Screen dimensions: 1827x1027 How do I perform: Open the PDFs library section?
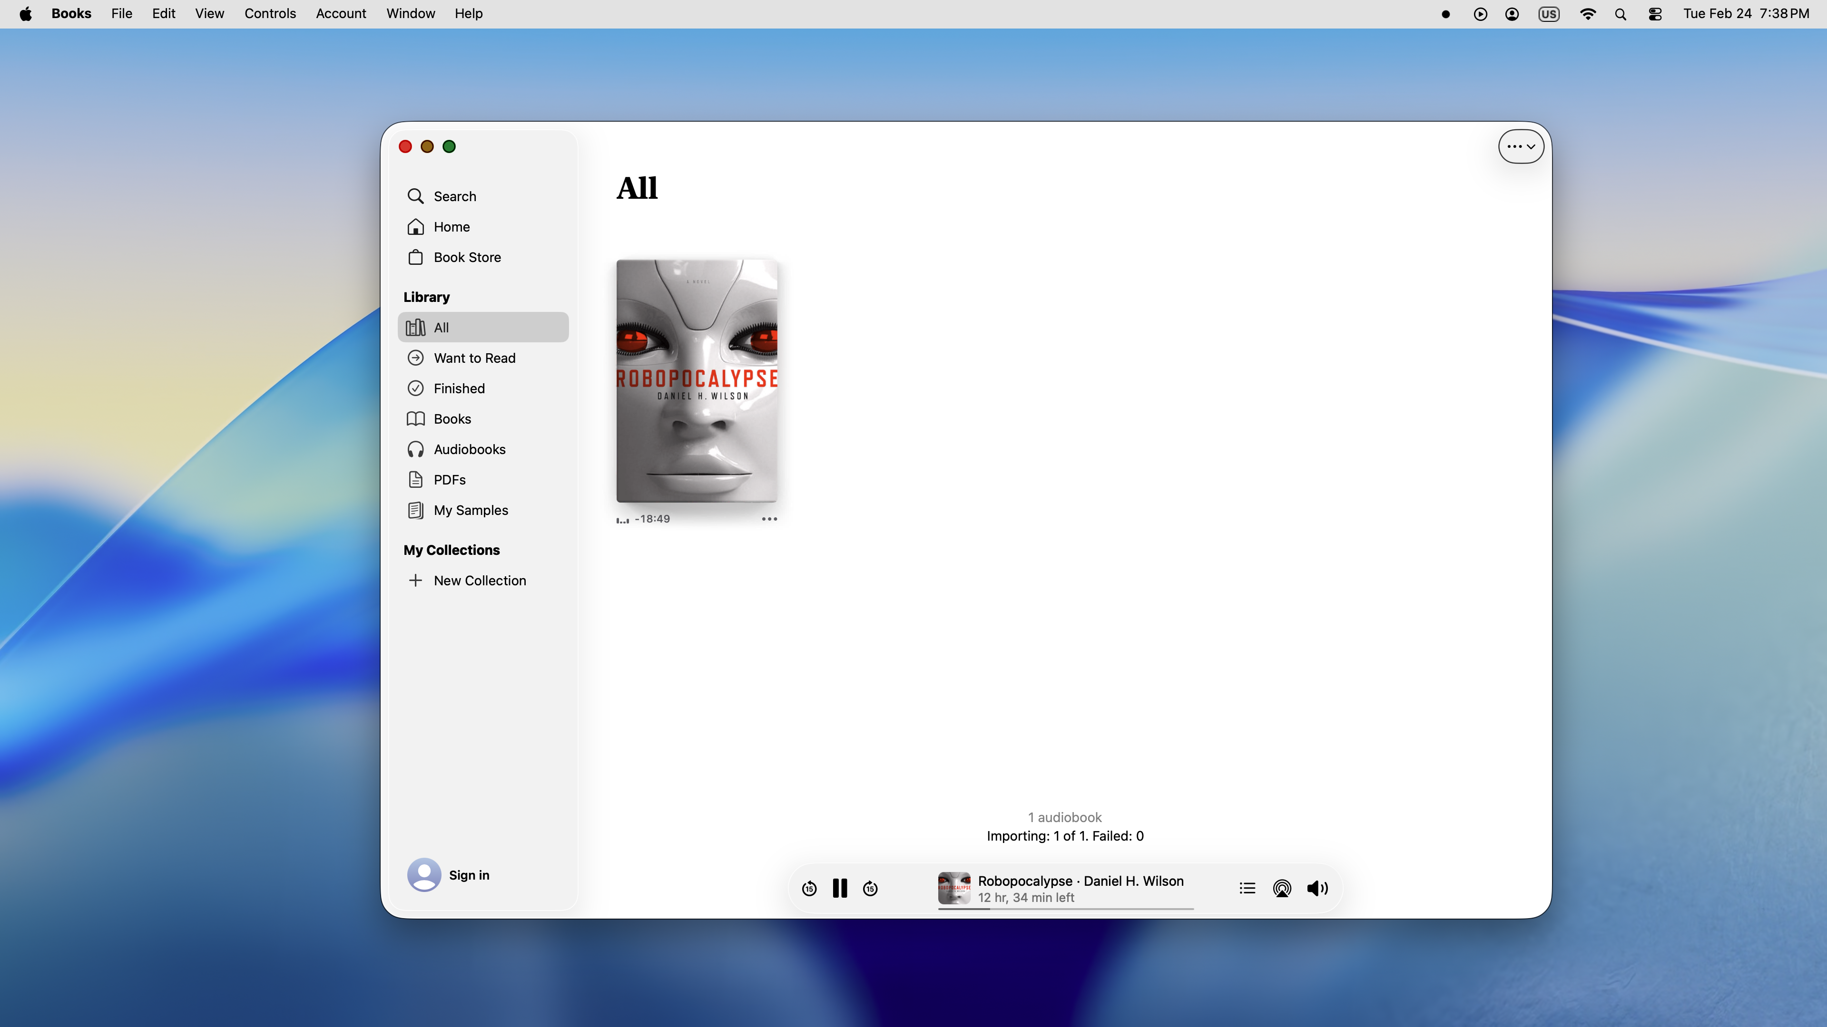click(450, 479)
